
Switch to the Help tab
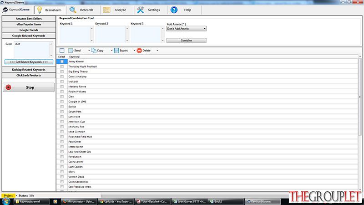tap(184, 10)
